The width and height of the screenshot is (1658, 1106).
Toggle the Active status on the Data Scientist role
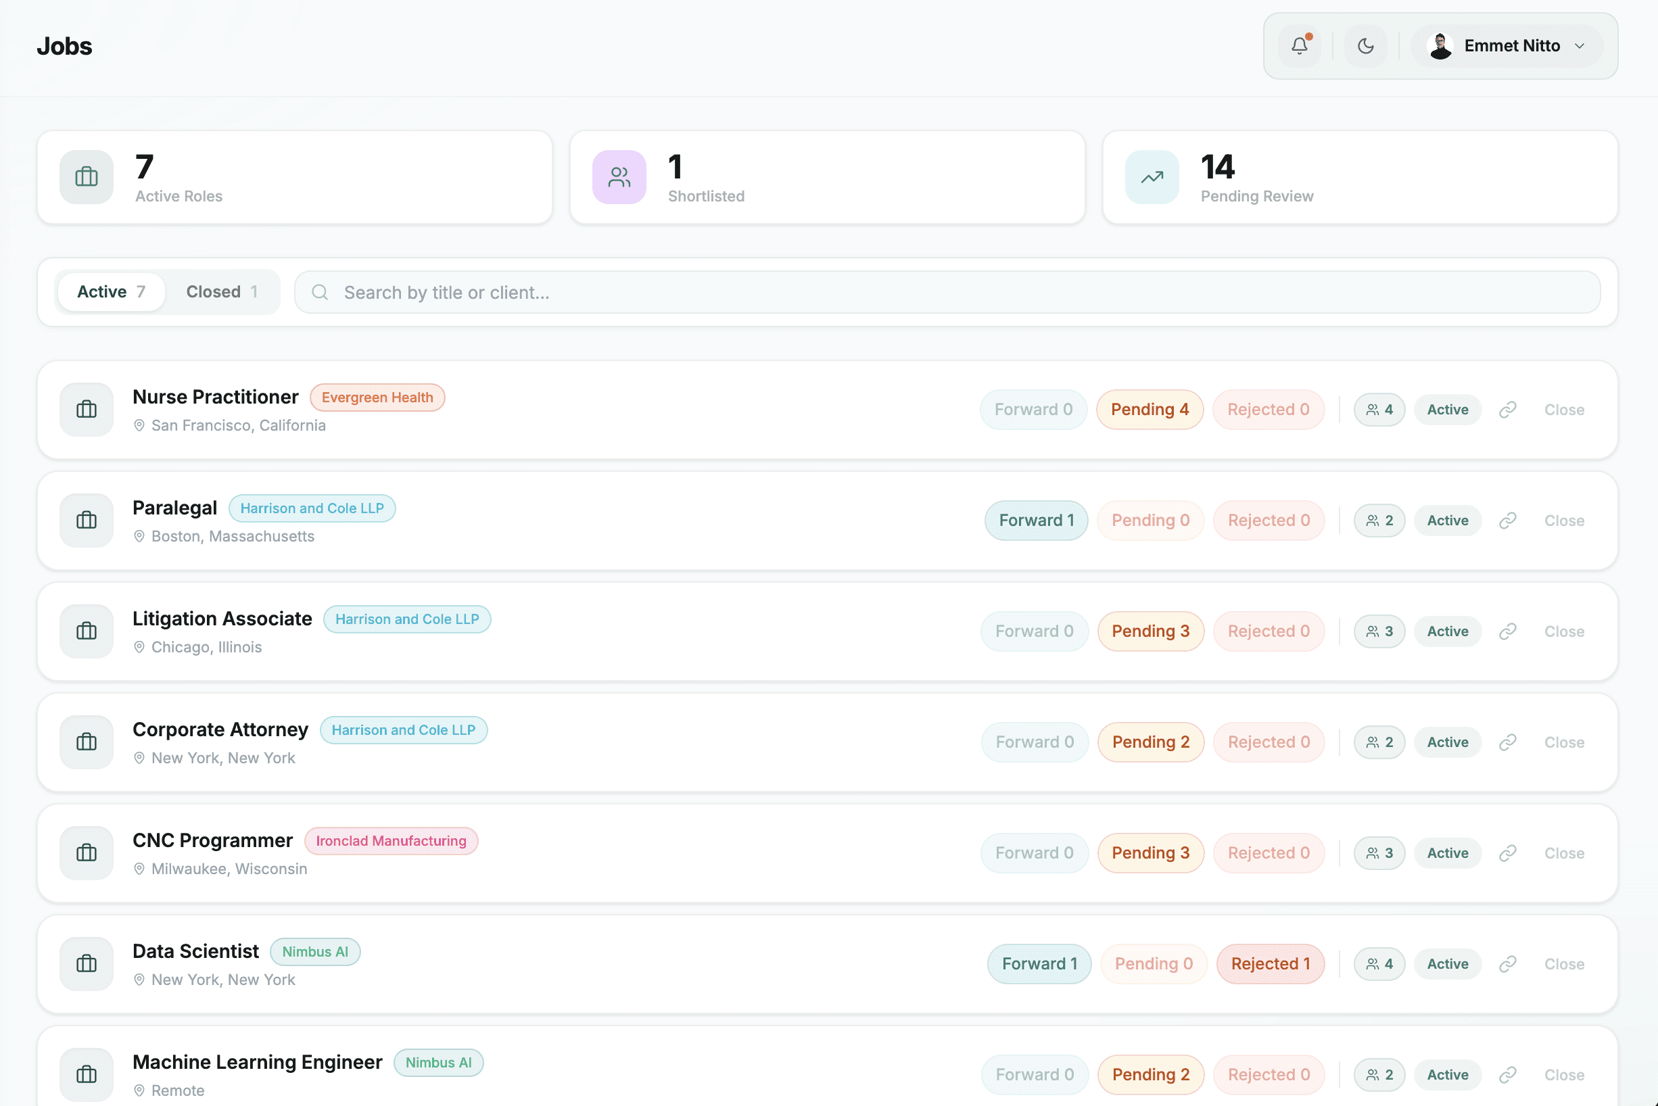coord(1447,963)
